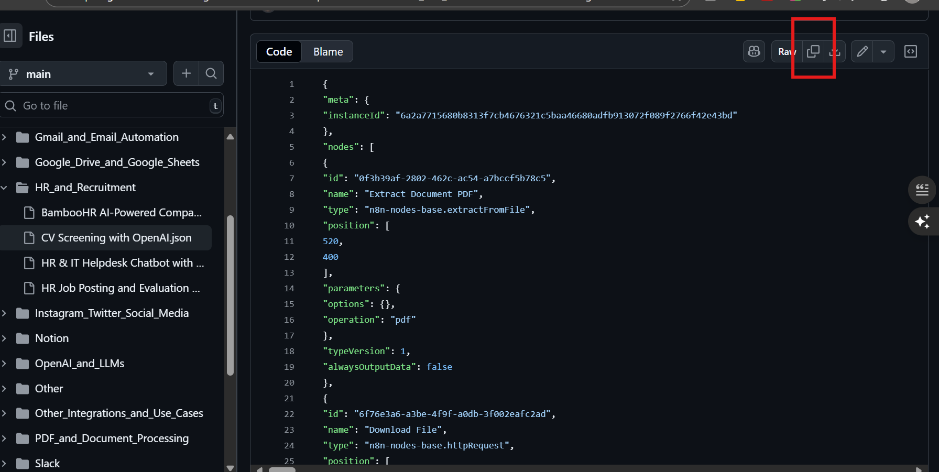Click the search files magnifier icon
939x472 pixels.
point(211,74)
